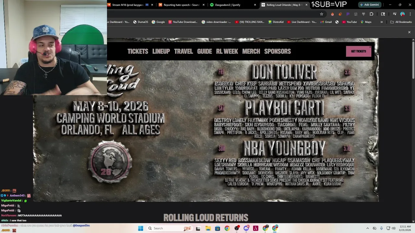Click the Rolling Loud 26 bottle cap badge

click(x=110, y=162)
